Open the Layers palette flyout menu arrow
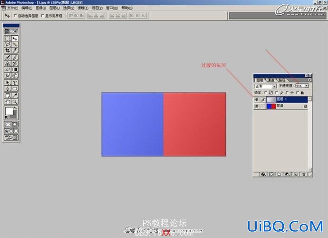328x238 pixels. [x=310, y=80]
